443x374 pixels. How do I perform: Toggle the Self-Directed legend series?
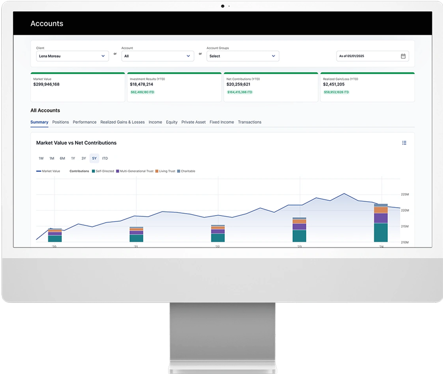click(103, 172)
